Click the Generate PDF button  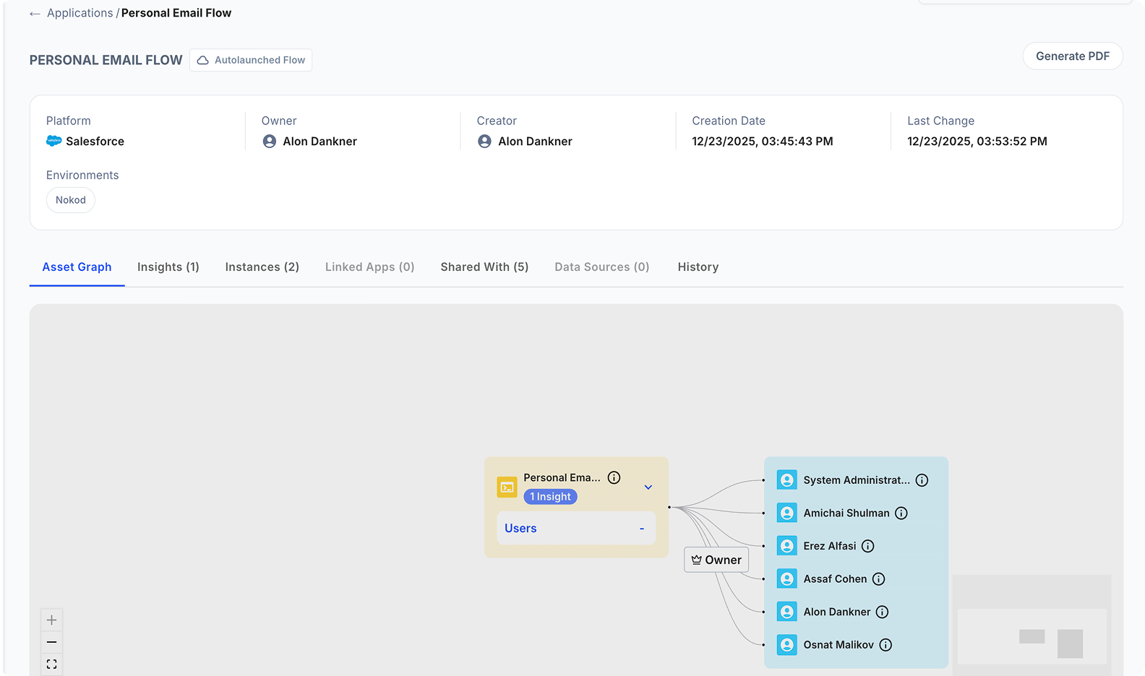tap(1072, 56)
